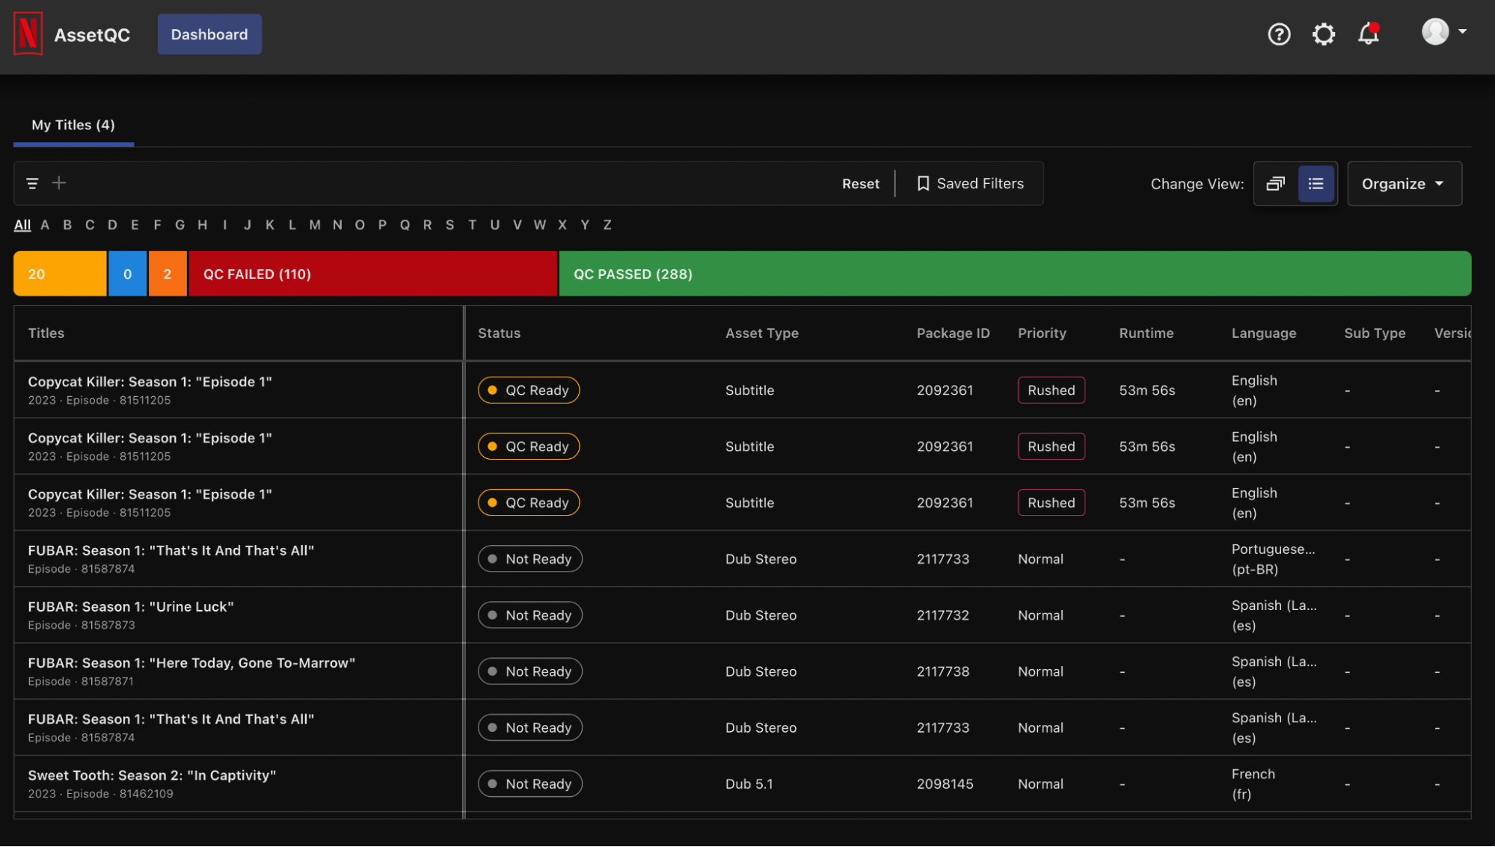
Task: Expand the QC FAILED segment
Action: (x=372, y=274)
